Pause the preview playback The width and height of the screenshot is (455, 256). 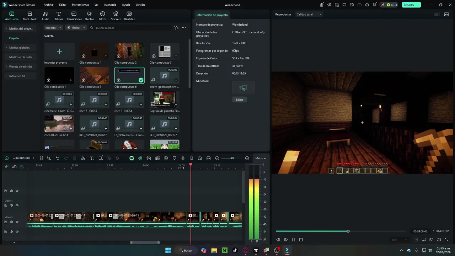coord(293,240)
